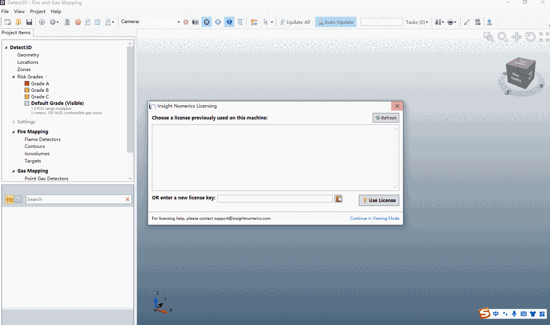Toggle Sogou Chinese/English input mode
This screenshot has width=550, height=325.
point(496,314)
